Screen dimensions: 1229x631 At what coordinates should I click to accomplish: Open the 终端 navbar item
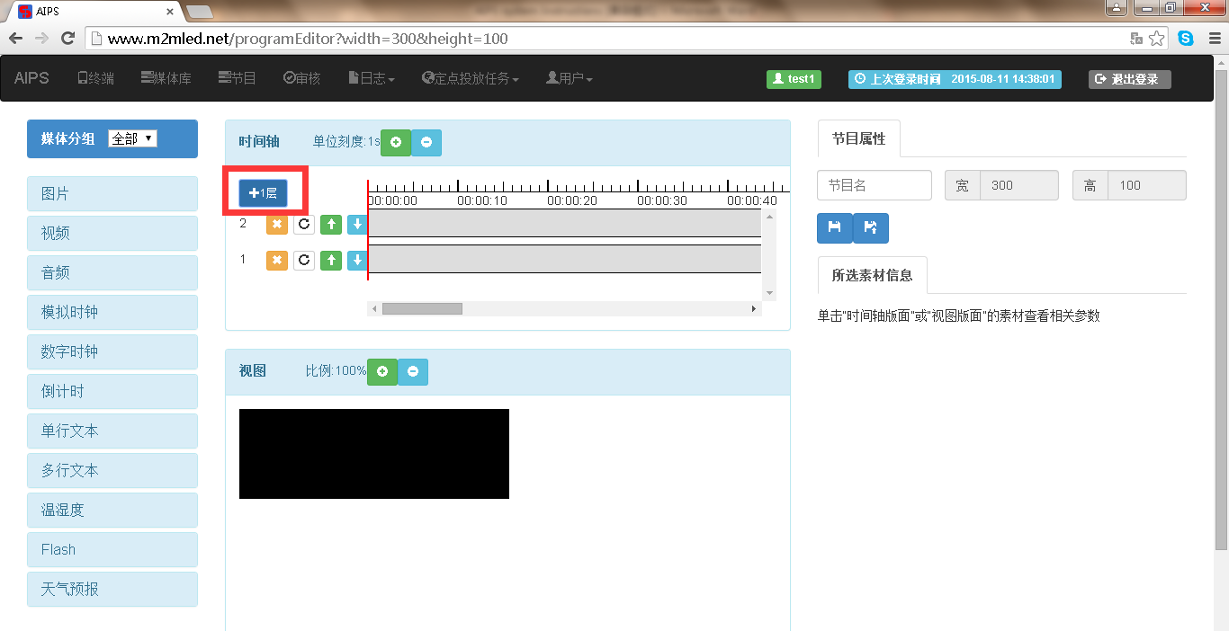pyautogui.click(x=95, y=78)
